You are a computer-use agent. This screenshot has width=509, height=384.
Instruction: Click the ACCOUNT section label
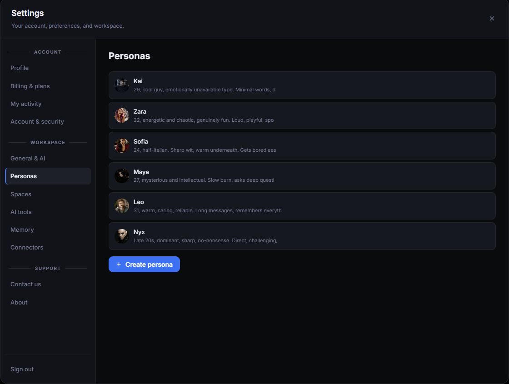(x=48, y=52)
